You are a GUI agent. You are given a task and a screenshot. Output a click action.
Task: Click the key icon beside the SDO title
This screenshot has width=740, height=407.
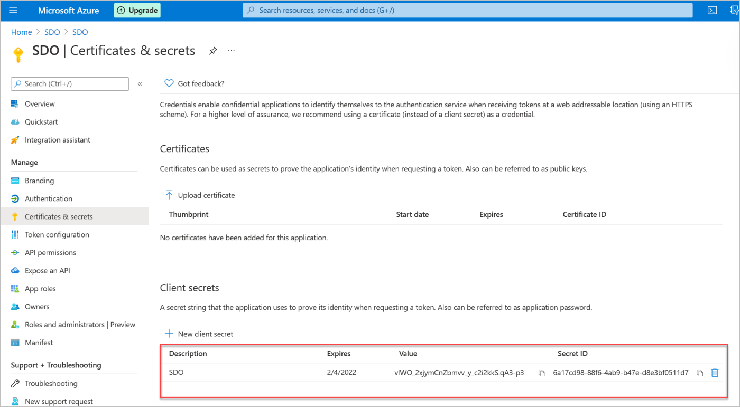(x=18, y=54)
